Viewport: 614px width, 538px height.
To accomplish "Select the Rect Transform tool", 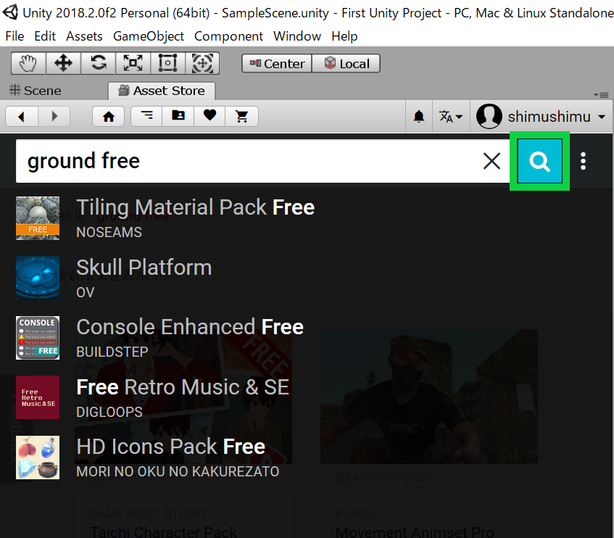I will click(x=167, y=64).
